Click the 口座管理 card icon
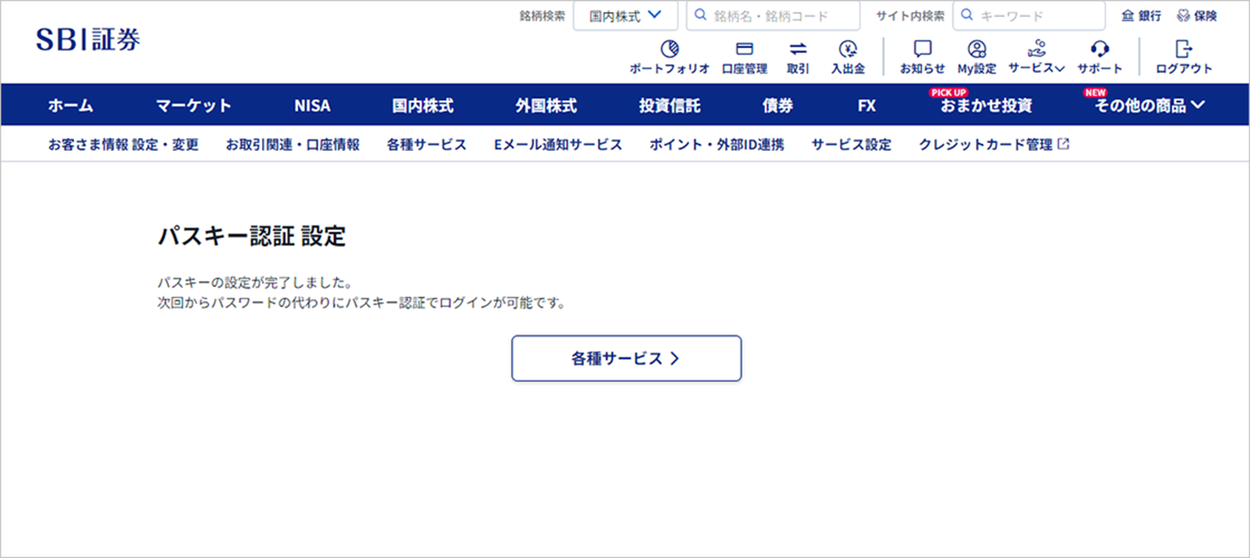 pos(744,50)
